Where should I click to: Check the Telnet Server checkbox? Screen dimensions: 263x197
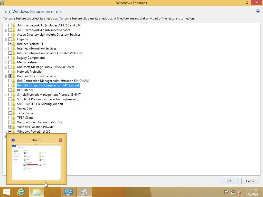(10, 113)
